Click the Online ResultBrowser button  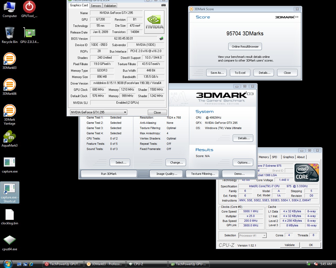pos(245,47)
